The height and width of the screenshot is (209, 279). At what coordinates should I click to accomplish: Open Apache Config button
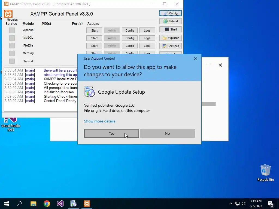coord(130,30)
